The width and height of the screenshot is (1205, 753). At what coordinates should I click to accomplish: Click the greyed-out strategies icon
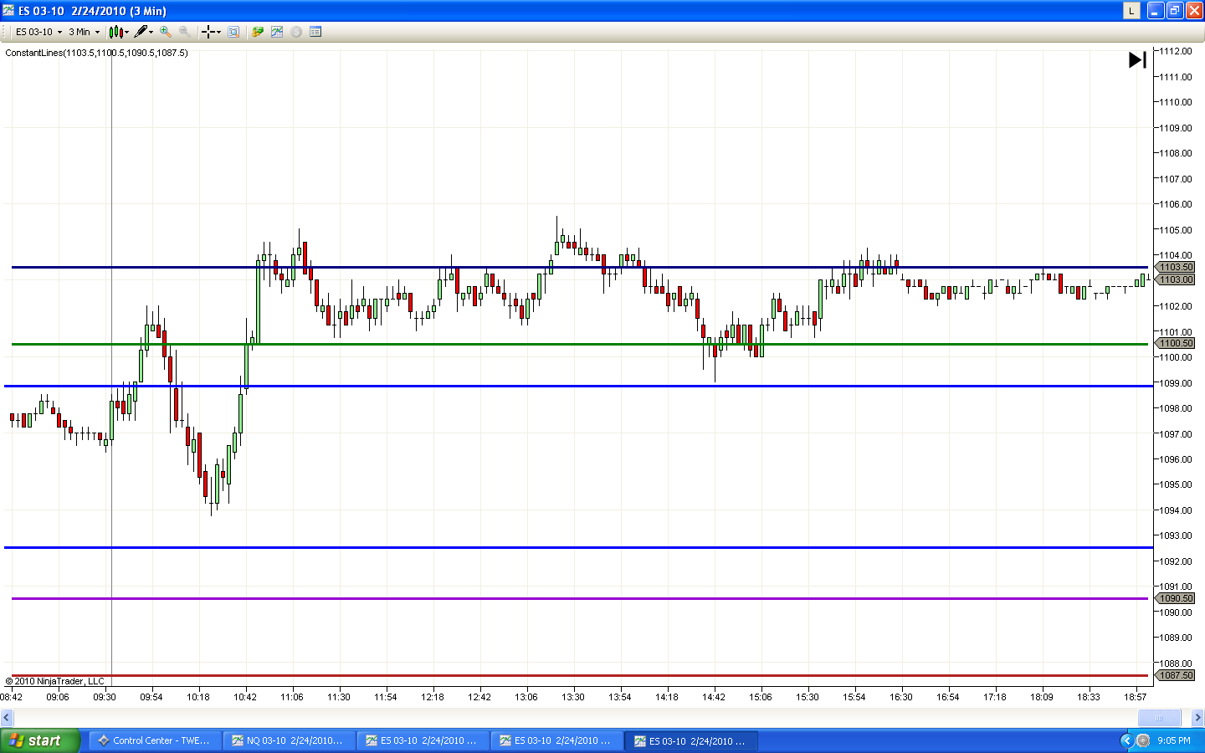tap(296, 32)
